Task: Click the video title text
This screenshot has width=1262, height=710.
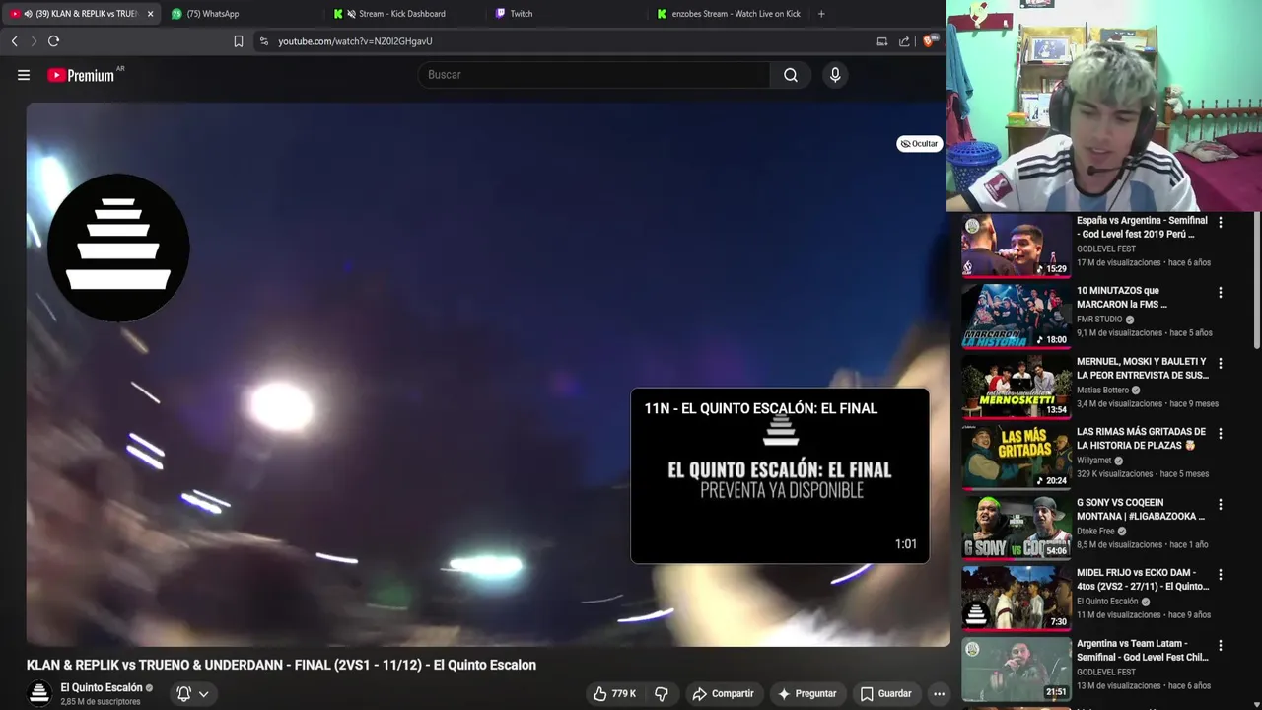Action: (281, 665)
